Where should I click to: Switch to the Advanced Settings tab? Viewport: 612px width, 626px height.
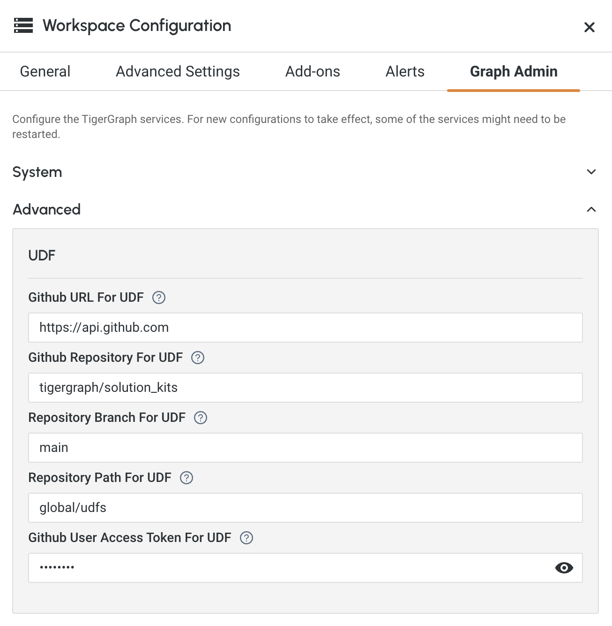[x=177, y=71]
